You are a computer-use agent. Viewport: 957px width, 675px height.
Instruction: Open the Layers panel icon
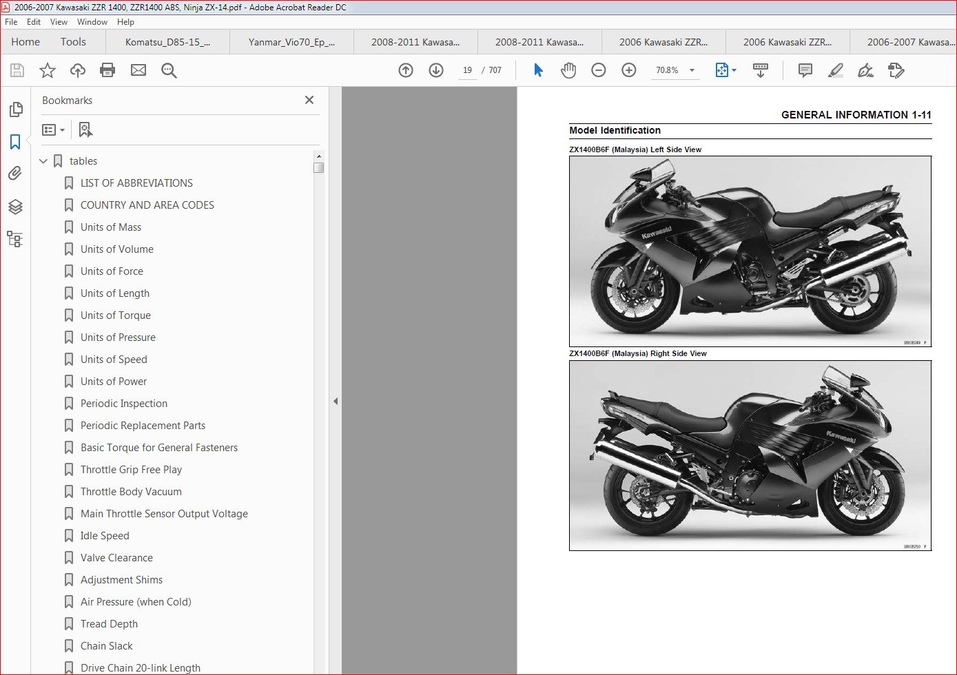pos(15,207)
